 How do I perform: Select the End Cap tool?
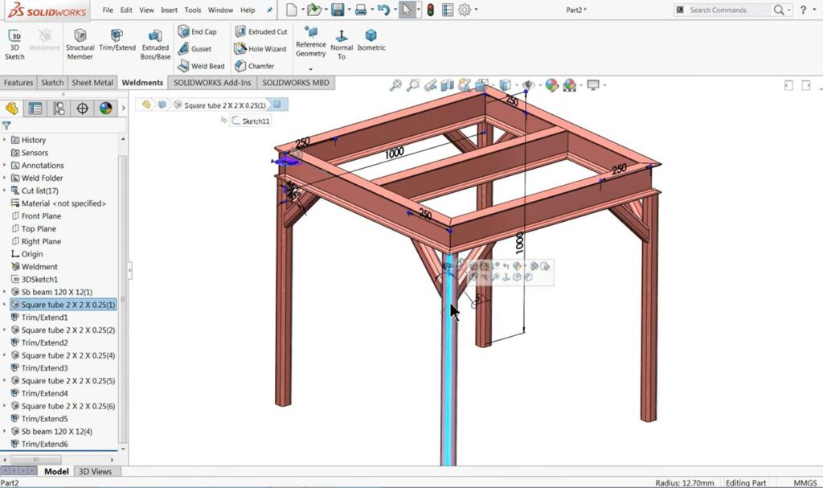(x=199, y=31)
